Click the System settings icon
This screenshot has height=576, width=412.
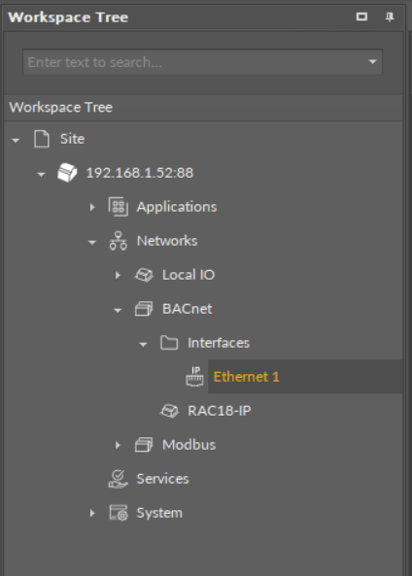coord(119,513)
